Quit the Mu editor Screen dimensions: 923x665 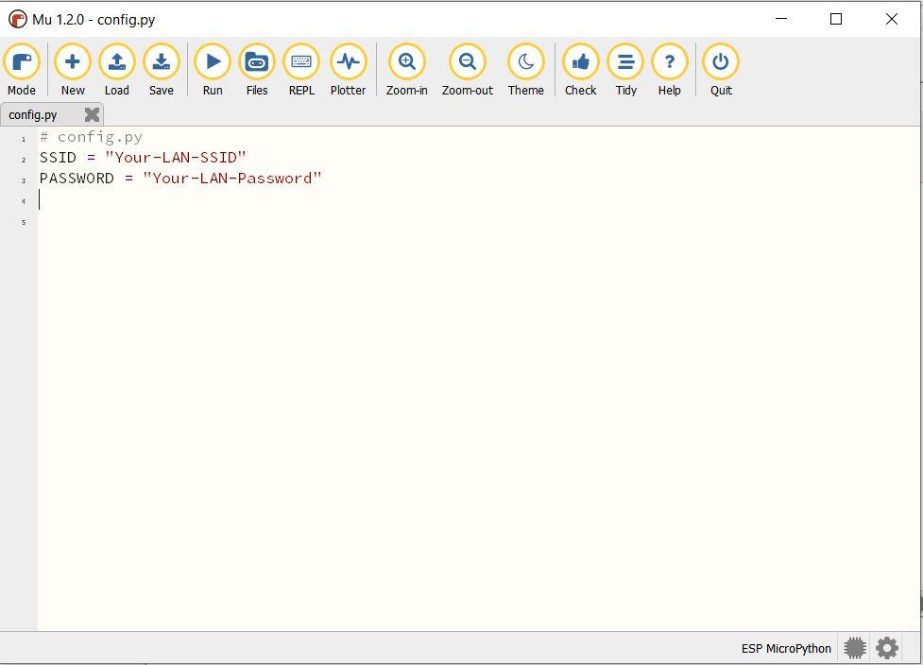721,70
